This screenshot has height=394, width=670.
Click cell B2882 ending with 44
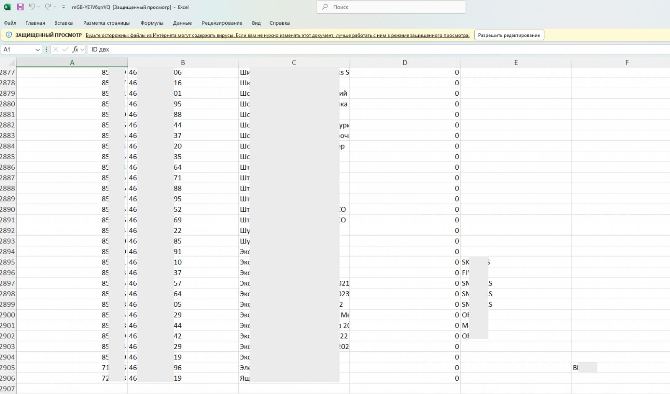[183, 125]
